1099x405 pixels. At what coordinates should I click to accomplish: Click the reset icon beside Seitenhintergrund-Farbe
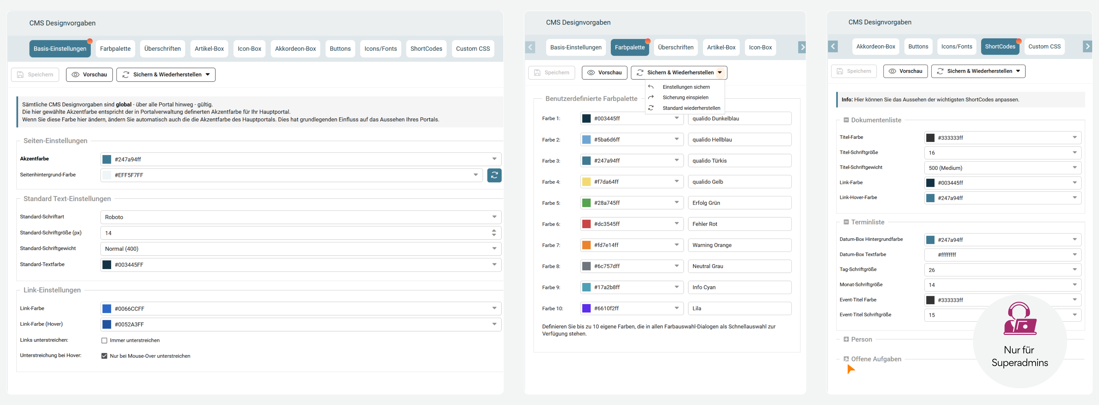point(494,175)
